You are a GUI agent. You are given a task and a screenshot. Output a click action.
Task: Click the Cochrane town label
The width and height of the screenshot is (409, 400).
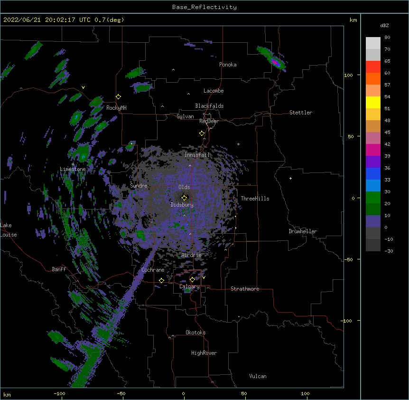(x=153, y=270)
